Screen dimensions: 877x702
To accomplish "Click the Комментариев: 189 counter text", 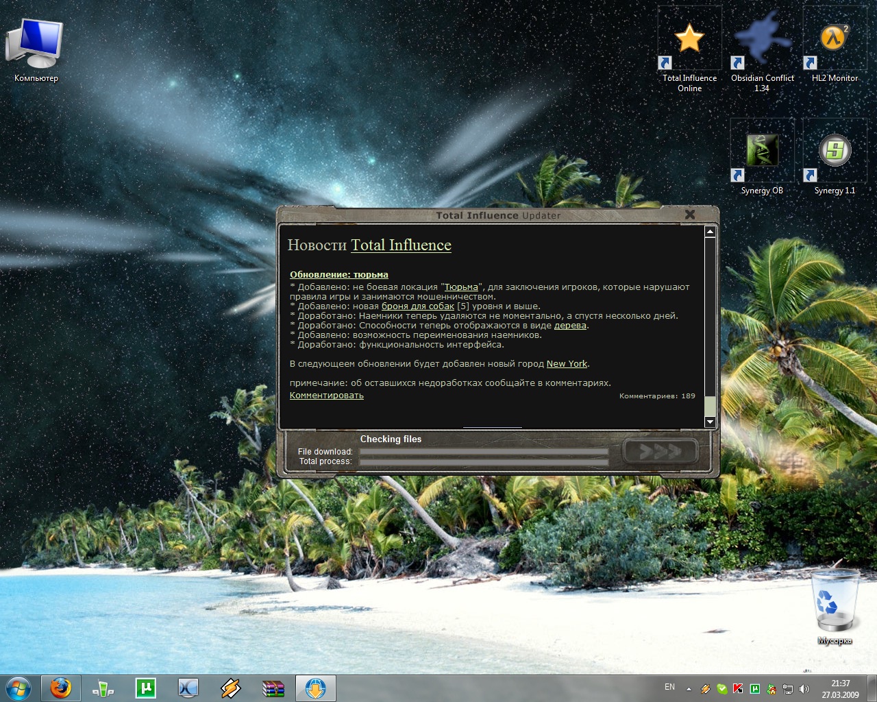I will pos(657,396).
